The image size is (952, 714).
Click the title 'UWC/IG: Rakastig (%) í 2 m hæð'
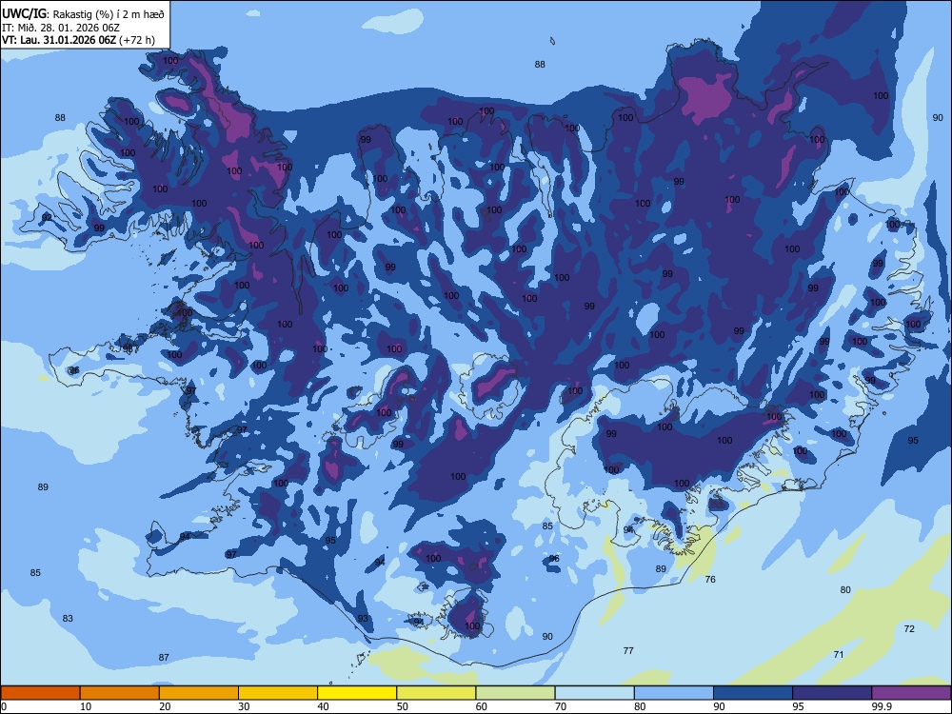[x=83, y=14]
